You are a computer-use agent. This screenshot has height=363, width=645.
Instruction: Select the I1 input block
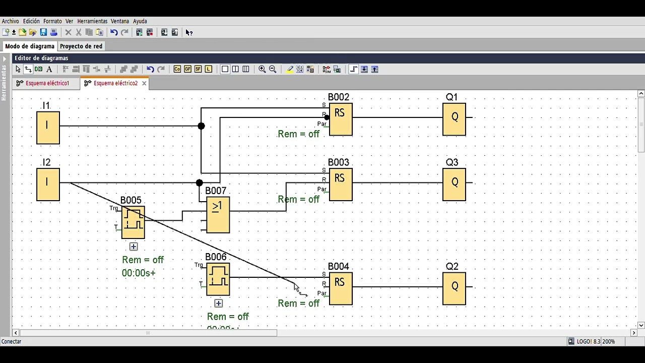point(48,128)
